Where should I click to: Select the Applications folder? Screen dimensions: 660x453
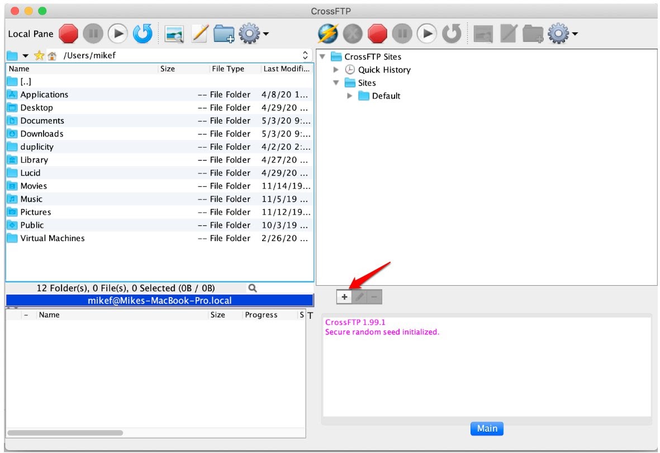[159, 95]
